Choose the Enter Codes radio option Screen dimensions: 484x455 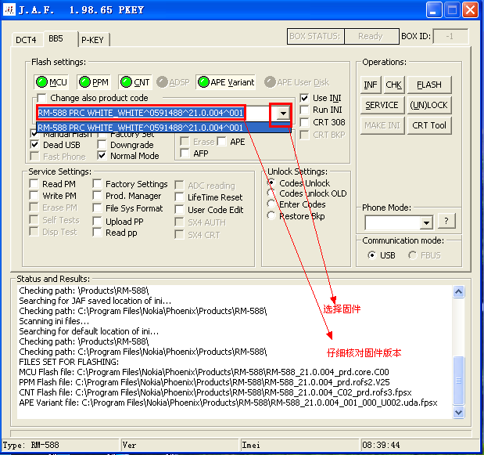[x=271, y=204]
